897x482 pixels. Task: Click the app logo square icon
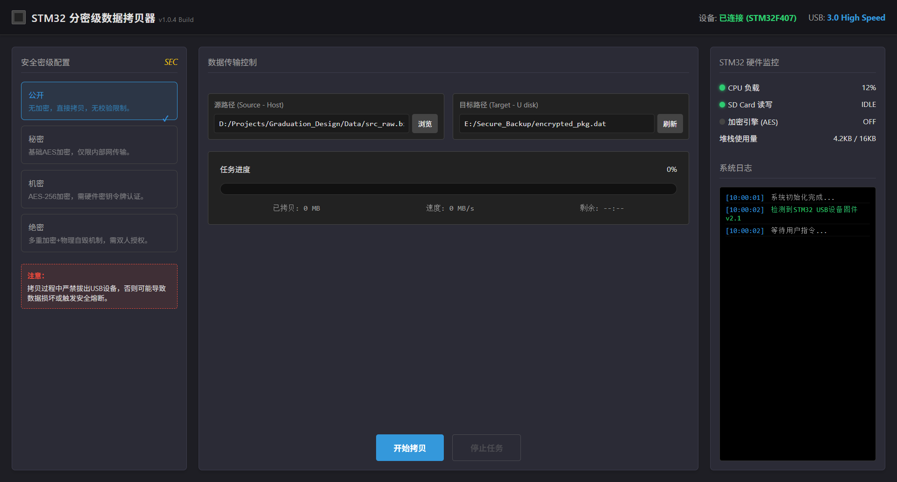coord(19,17)
